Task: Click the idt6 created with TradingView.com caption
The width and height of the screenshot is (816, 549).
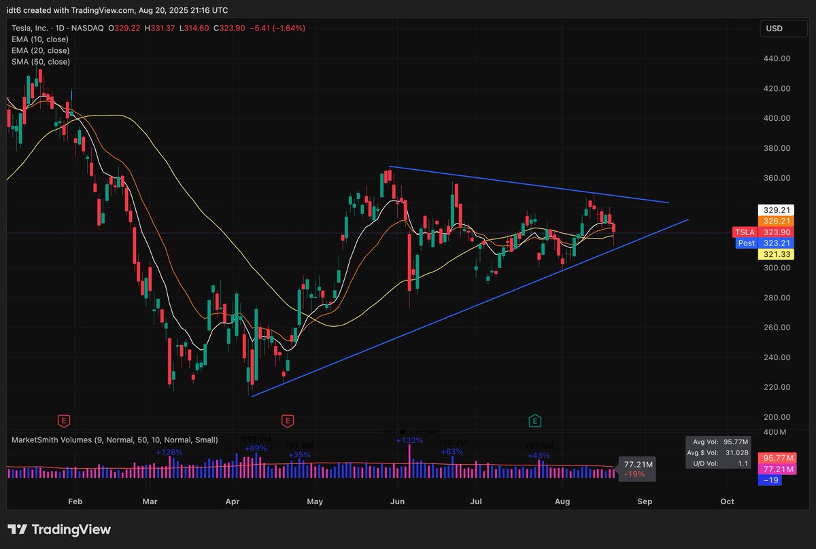Action: 118,10
